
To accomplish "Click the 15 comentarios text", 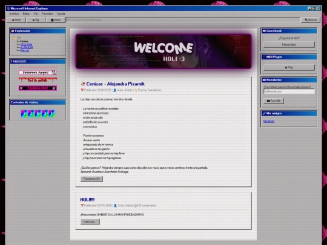I will (147, 206).
